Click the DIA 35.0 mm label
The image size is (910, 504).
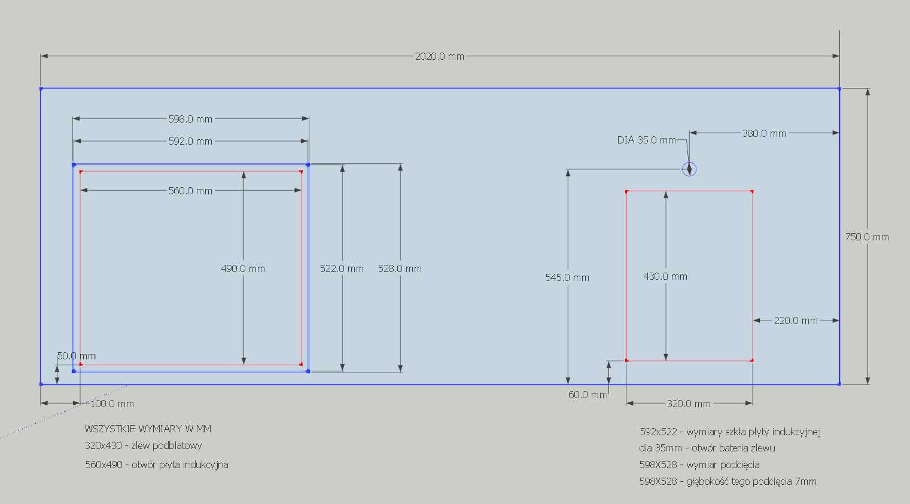pyautogui.click(x=646, y=140)
